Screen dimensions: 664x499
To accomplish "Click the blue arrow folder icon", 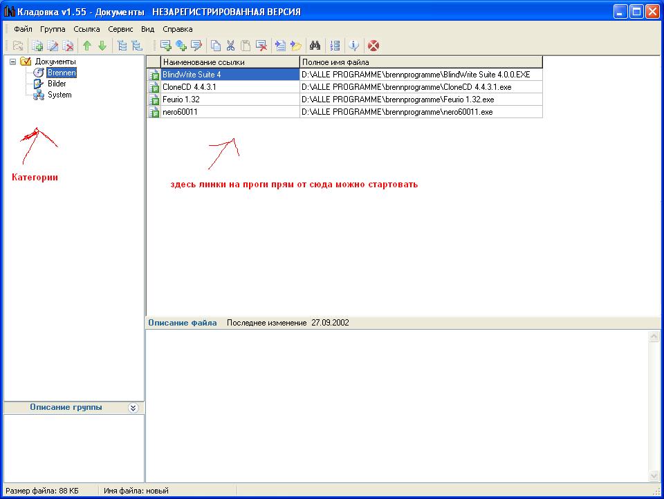I will pyautogui.click(x=295, y=46).
